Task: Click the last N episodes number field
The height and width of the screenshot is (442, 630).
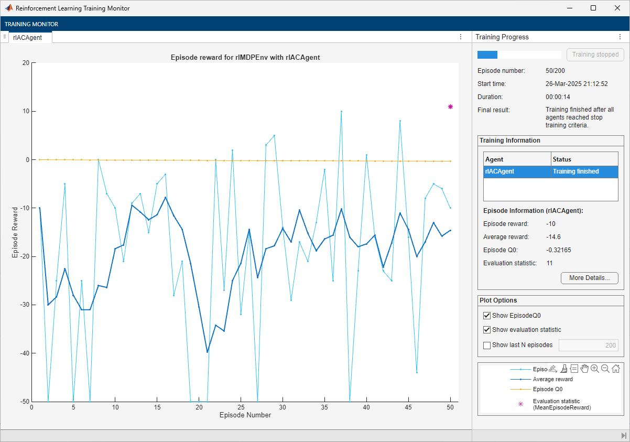Action: (588, 345)
